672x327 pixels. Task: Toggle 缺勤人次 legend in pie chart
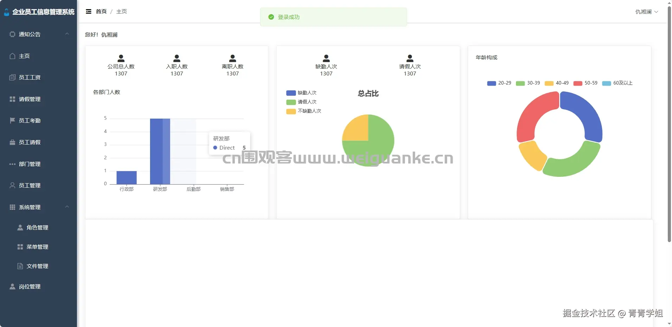tap(302, 93)
